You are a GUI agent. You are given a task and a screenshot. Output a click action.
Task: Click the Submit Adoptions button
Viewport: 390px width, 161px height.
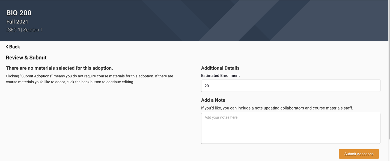click(x=359, y=154)
